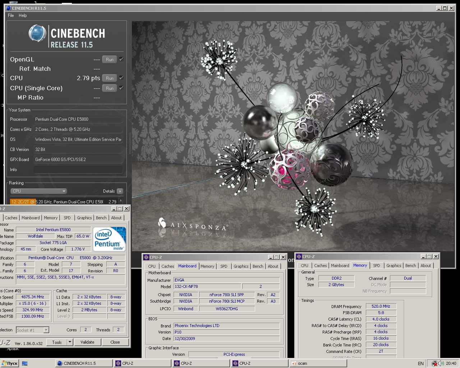Click the AIXSPONZA logo in the render
Screen dimensions: 460x368
(193, 225)
